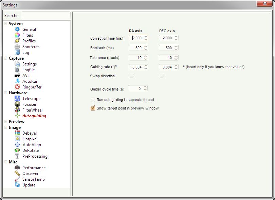Uncheck Show target point in preview window
Viewport: 275px width, 200px height.
coord(93,108)
